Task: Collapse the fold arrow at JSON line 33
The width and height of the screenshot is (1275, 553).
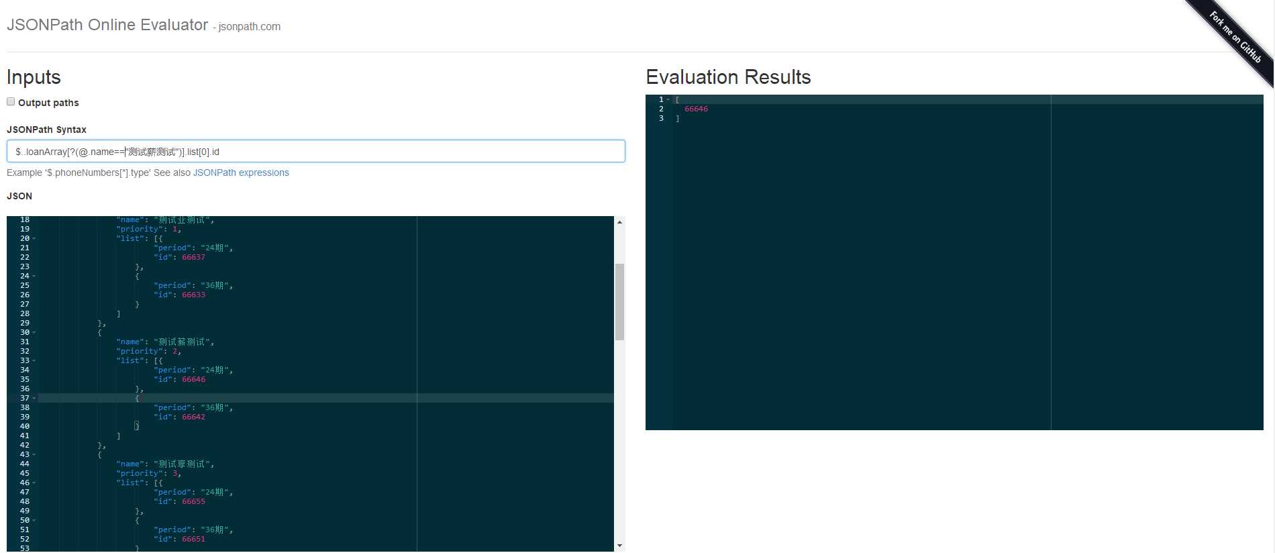Action: pos(34,361)
